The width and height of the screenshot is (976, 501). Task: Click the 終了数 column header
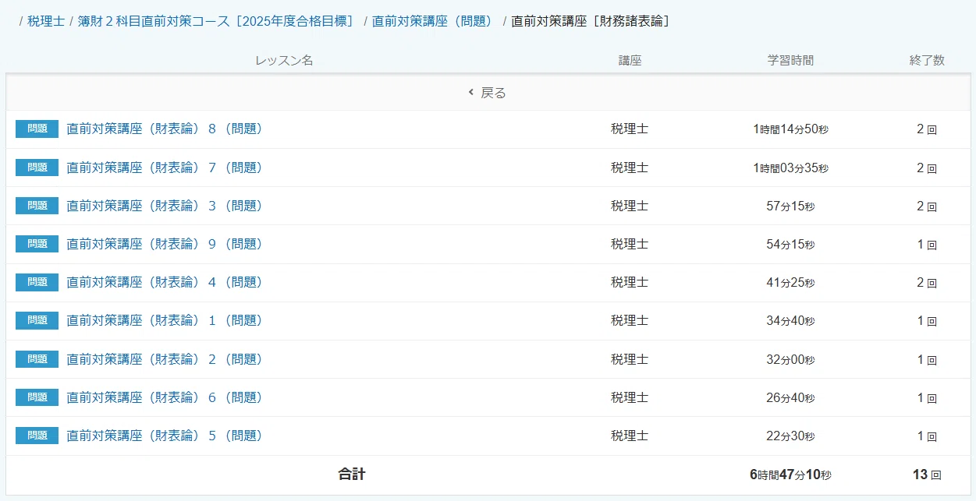coord(927,60)
